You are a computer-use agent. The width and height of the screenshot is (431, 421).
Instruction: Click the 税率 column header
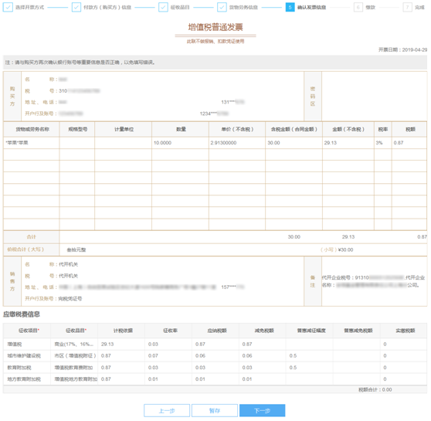click(383, 129)
